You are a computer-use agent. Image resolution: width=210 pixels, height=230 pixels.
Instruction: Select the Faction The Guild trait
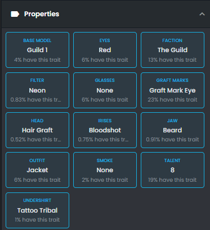pyautogui.click(x=172, y=50)
